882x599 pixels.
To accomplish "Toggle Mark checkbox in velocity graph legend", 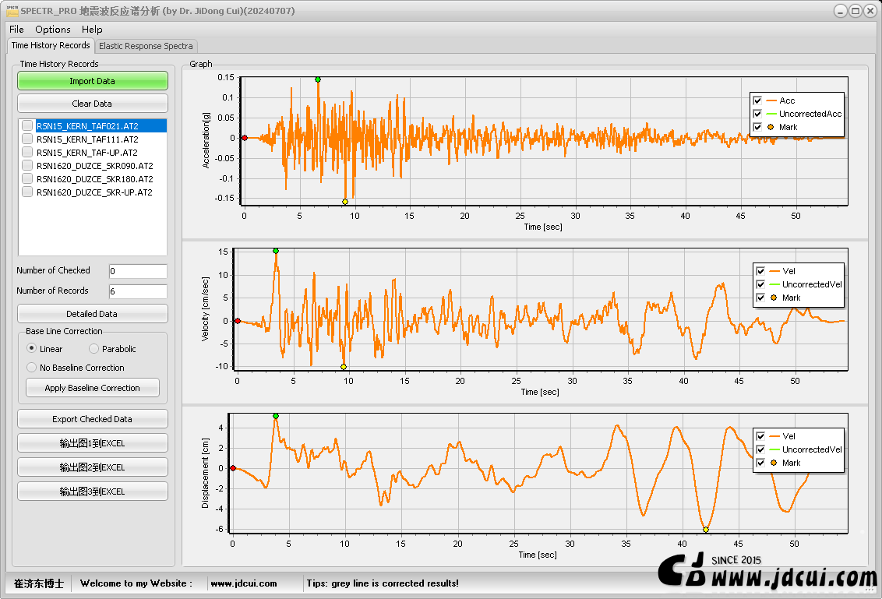I will (x=760, y=298).
